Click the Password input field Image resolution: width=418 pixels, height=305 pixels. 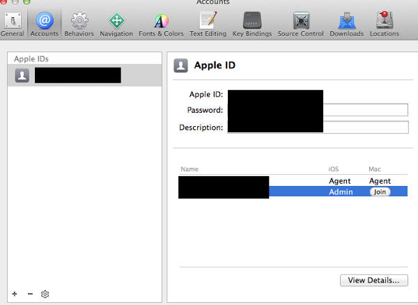[318, 110]
